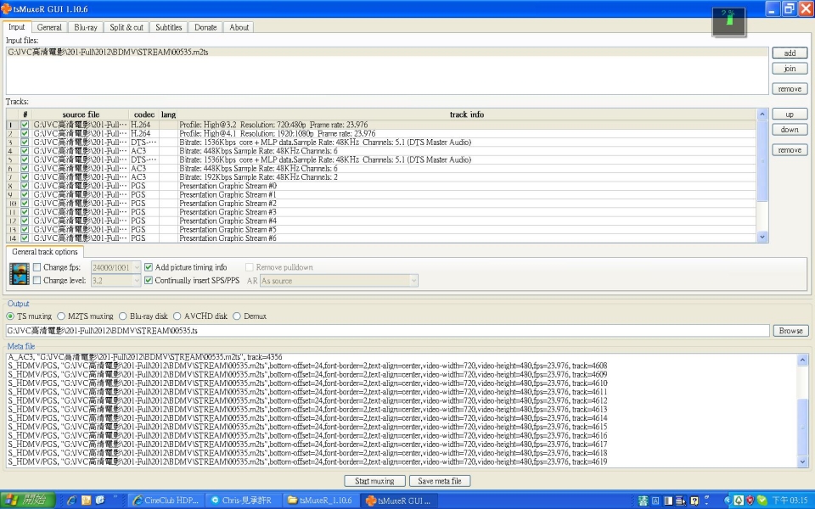Select input file 00535.m2ts entry
This screenshot has width=815, height=509.
387,53
